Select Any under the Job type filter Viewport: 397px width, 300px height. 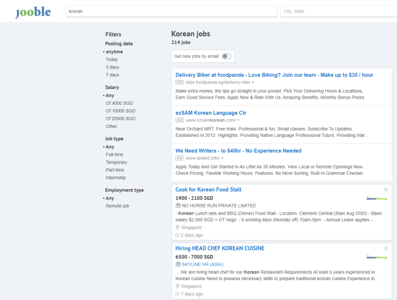click(x=110, y=147)
